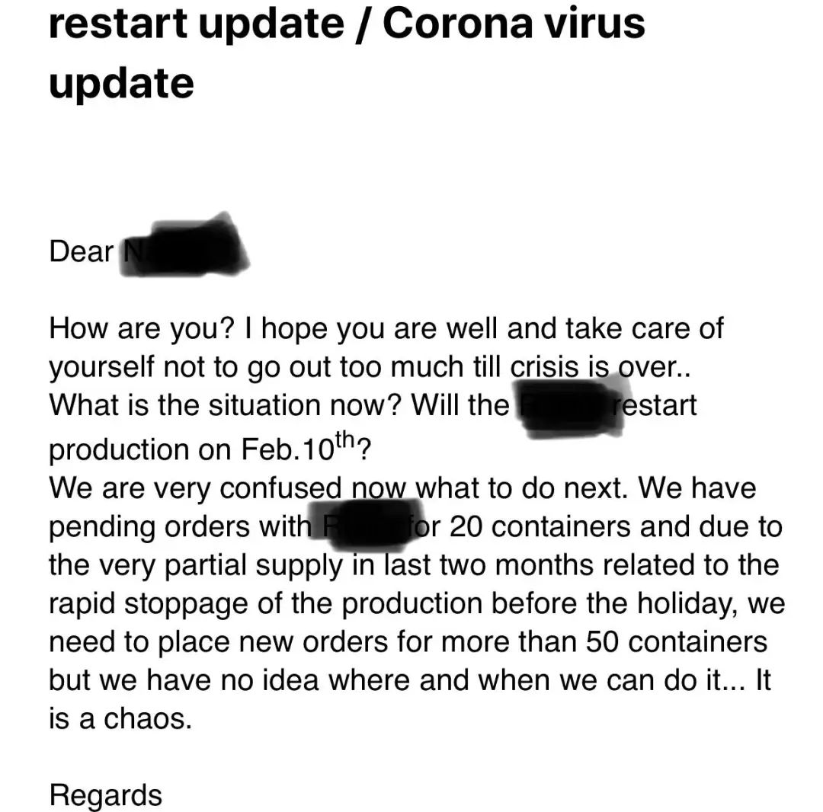Select the phrase 'crisis is over'
823x812 pixels.
pyautogui.click(x=591, y=367)
